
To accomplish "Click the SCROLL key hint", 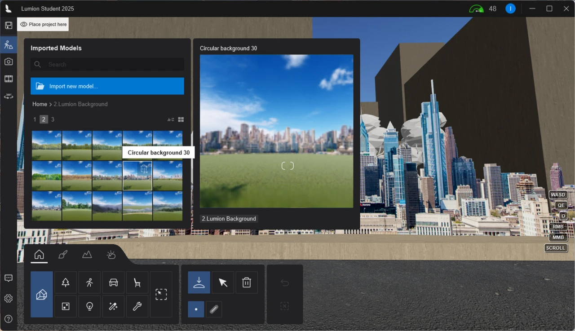I will pos(556,248).
